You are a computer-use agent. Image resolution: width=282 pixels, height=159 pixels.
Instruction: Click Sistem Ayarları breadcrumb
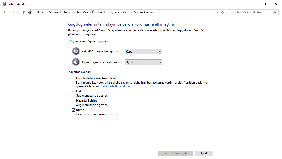point(144,12)
